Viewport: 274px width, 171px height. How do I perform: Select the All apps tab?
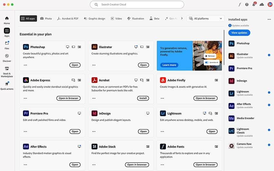point(28,18)
